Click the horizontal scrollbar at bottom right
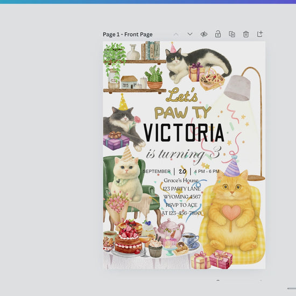Image resolution: width=296 pixels, height=296 pixels. pyautogui.click(x=292, y=288)
